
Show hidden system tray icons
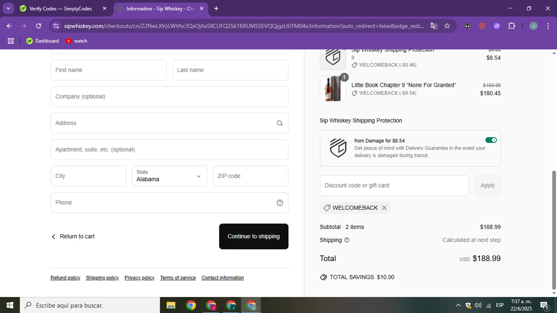pos(458,305)
